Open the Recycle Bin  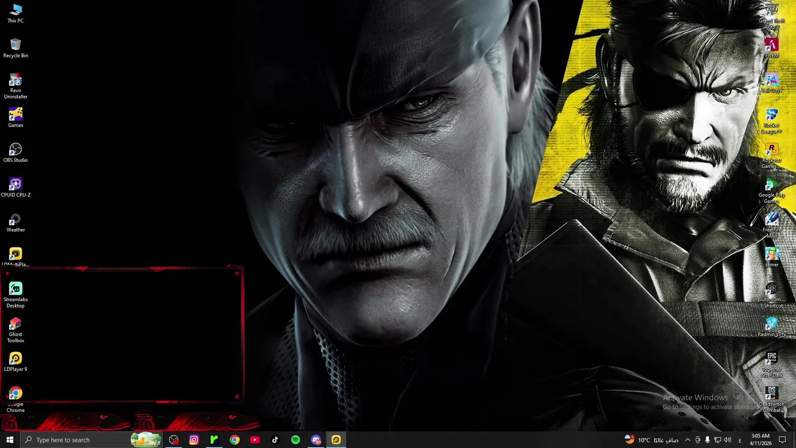click(x=16, y=49)
